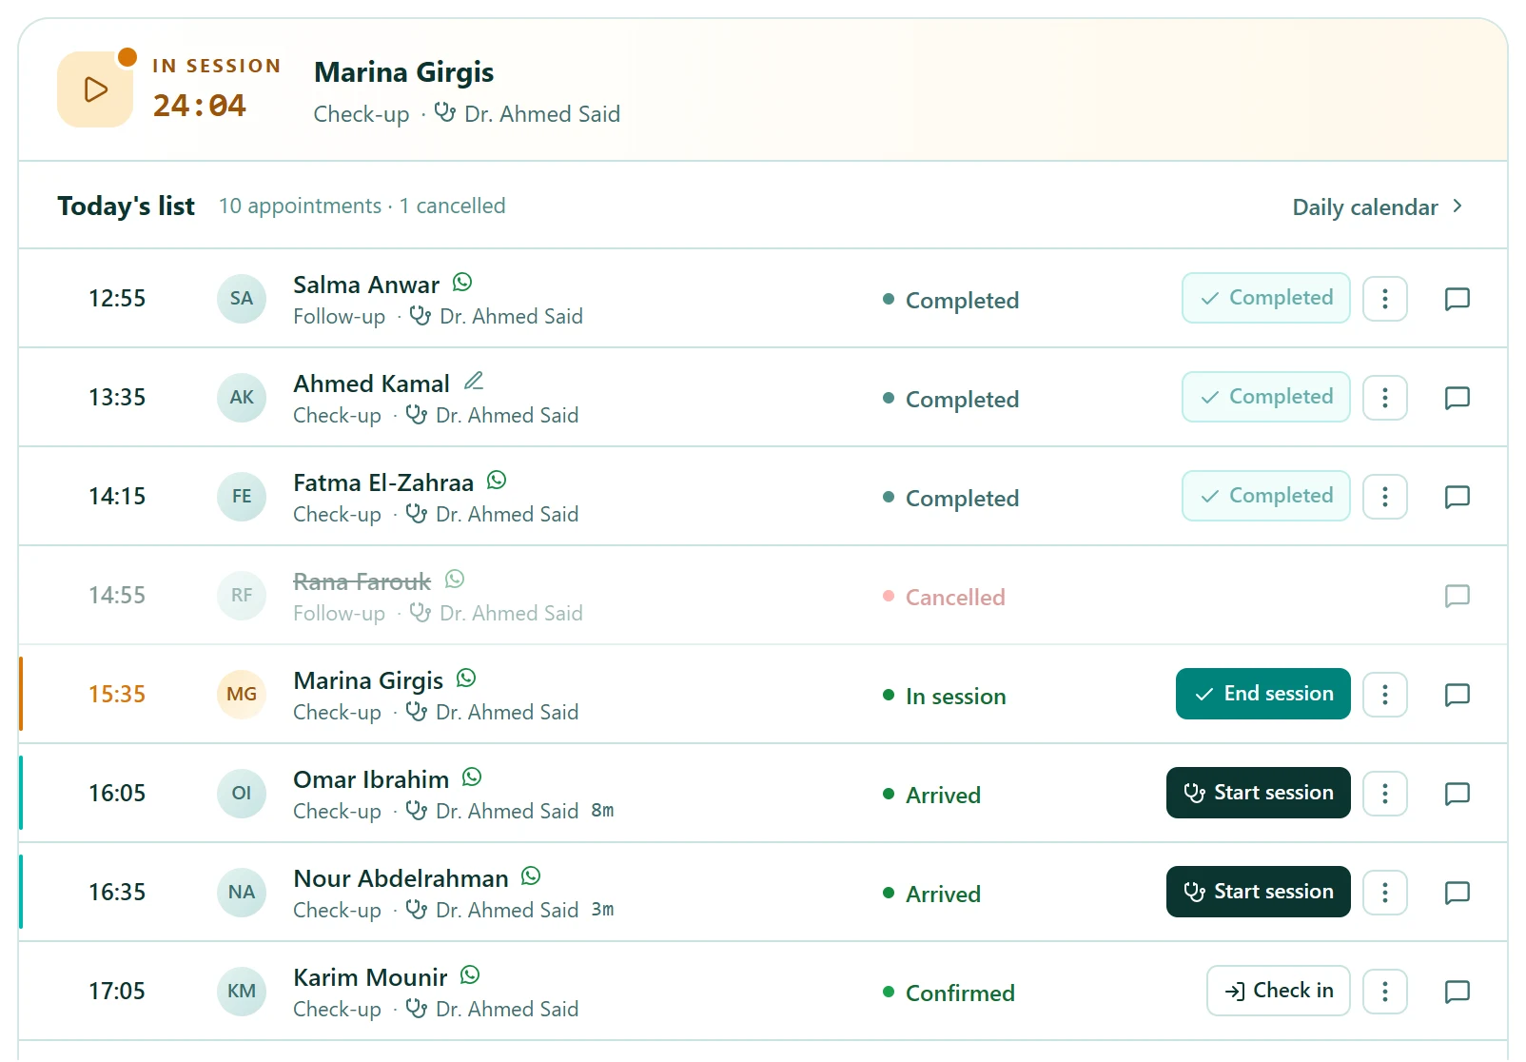Open WhatsApp for Fatma El-Zahraa
The image size is (1526, 1062).
coord(497,481)
